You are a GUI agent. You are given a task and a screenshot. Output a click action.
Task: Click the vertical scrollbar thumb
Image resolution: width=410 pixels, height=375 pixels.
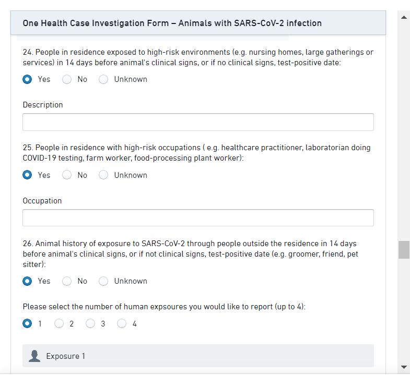pos(404,250)
